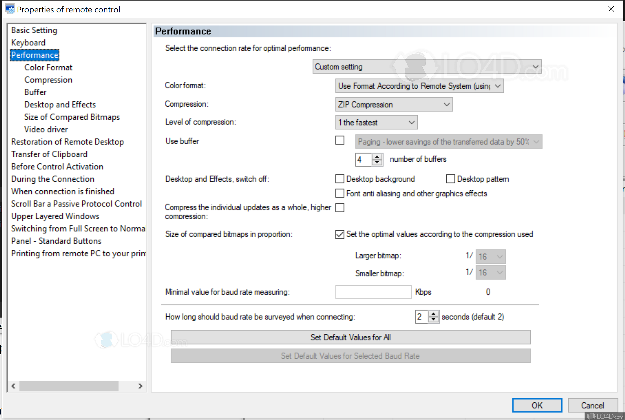Viewport: 625px width, 420px height.
Task: Open the Custom setting connection rate dropdown
Action: pos(427,67)
